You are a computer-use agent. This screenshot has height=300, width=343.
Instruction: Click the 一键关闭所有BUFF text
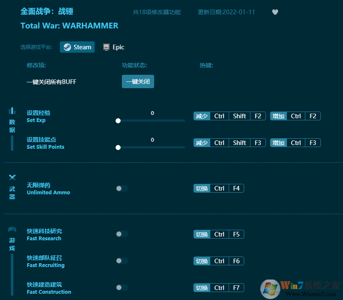click(52, 82)
